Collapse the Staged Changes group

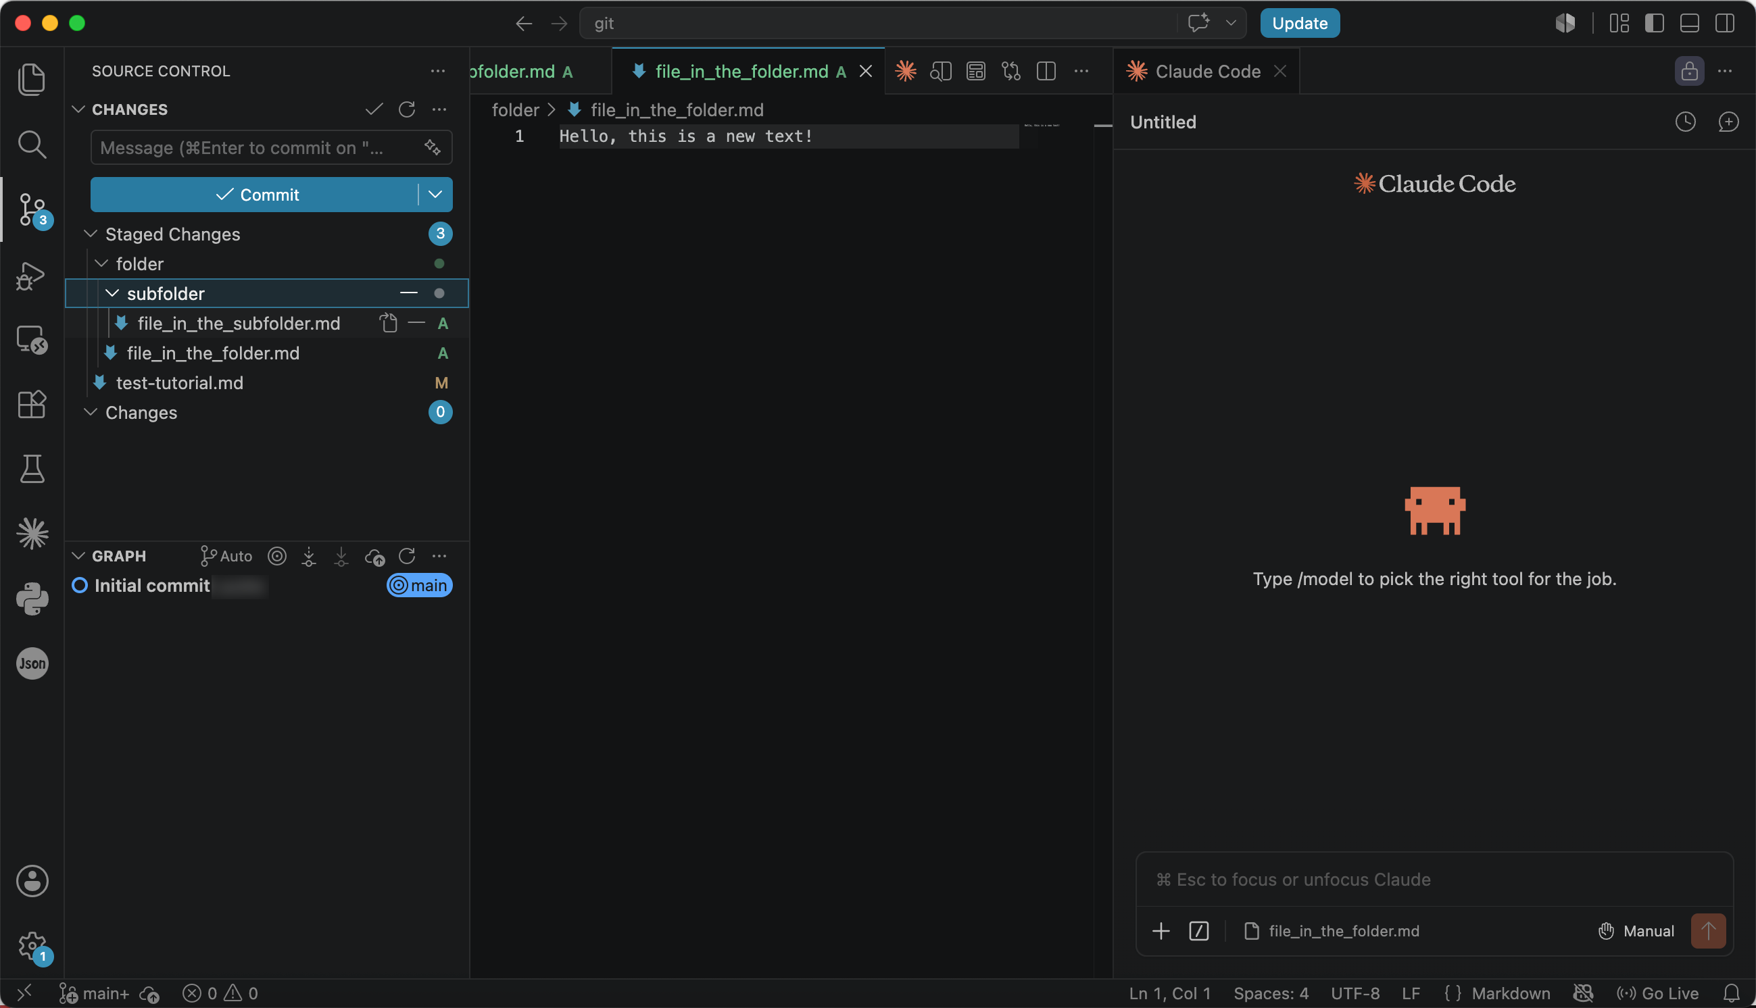tap(90, 234)
